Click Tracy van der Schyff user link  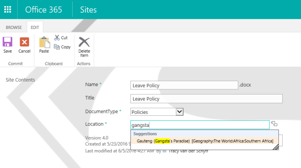pos(188,151)
